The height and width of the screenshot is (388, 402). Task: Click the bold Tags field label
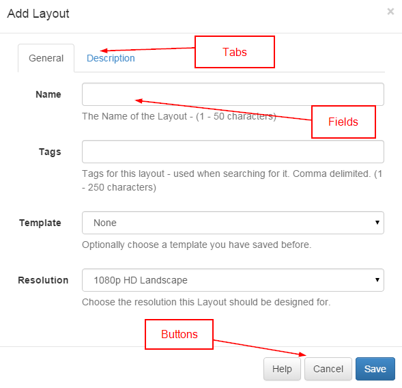pos(50,152)
